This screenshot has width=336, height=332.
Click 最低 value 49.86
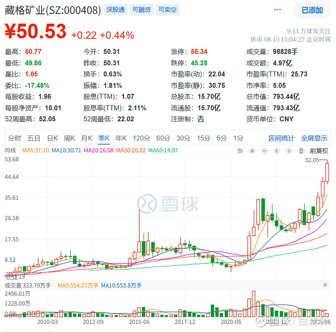(33, 63)
